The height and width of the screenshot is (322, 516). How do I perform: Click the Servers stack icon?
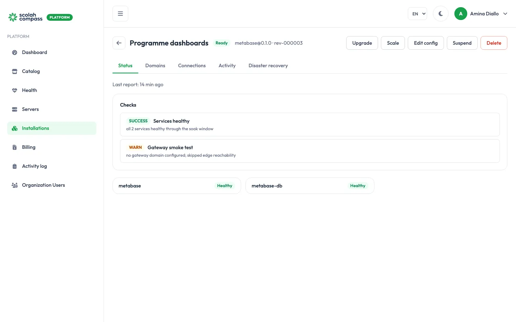[15, 109]
